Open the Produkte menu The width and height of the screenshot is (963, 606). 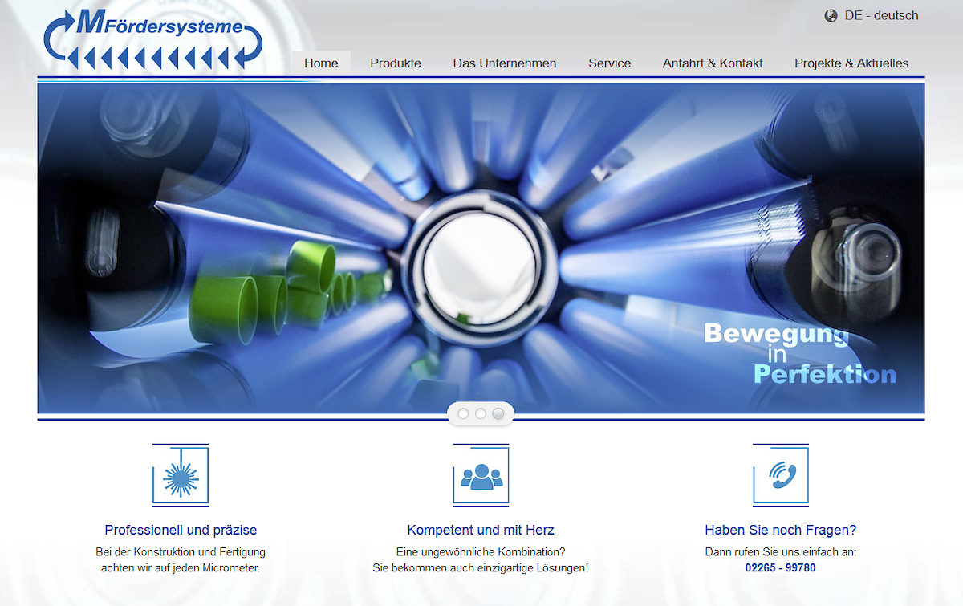[396, 63]
